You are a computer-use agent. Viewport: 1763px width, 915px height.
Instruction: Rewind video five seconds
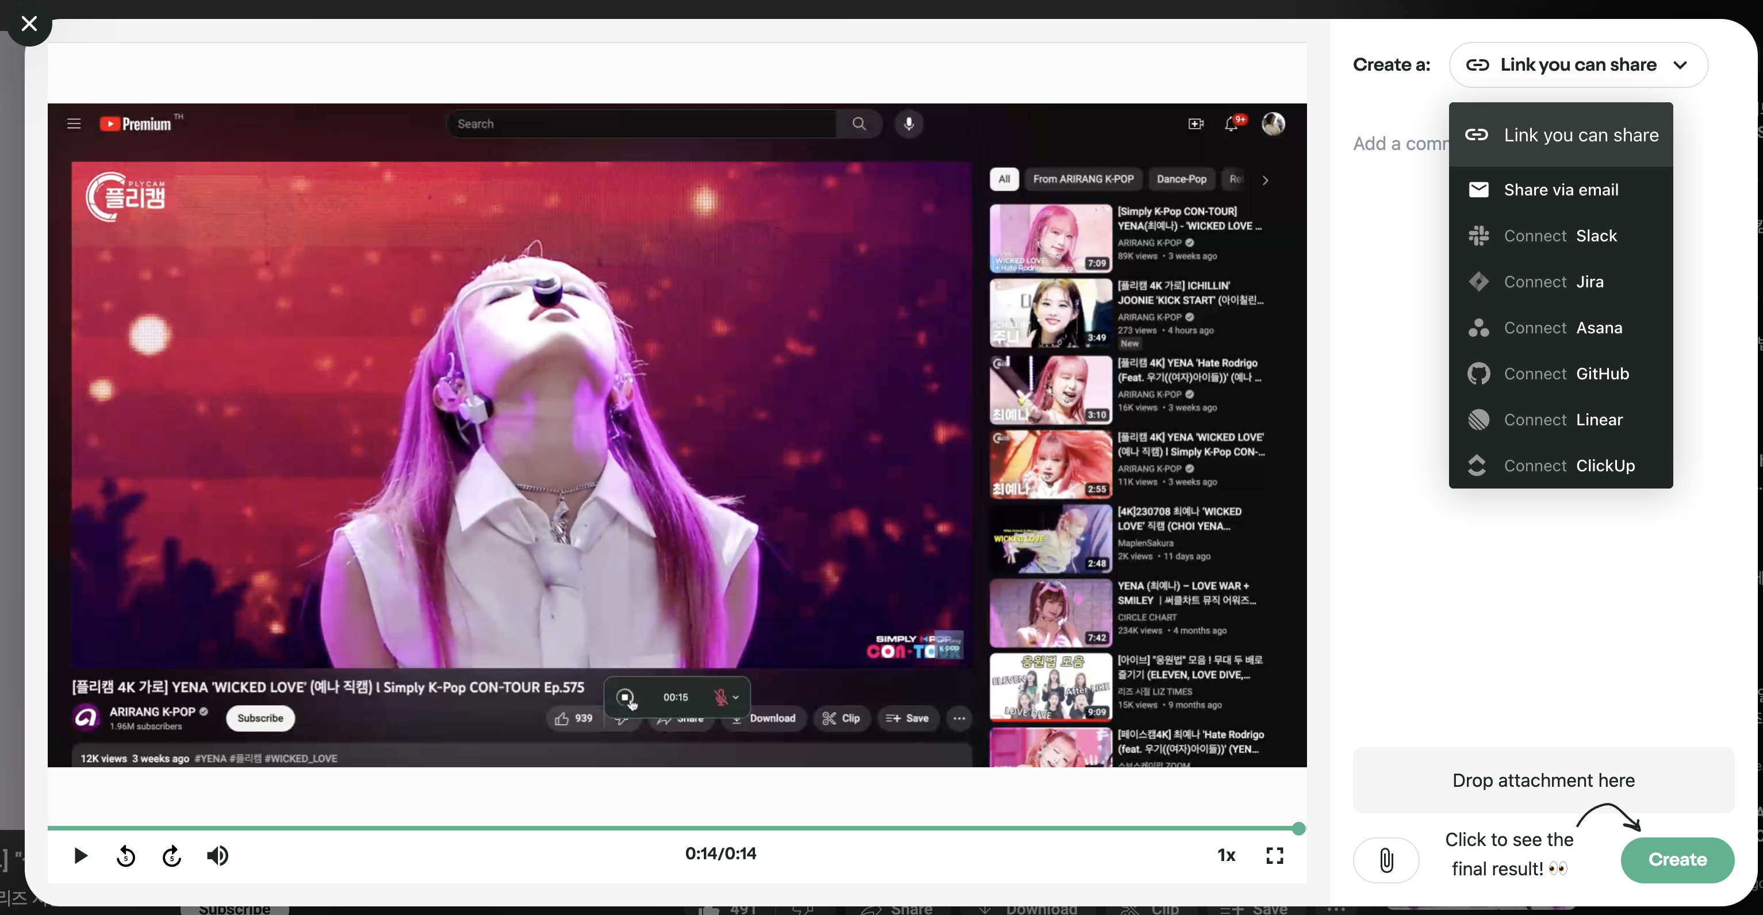126,855
